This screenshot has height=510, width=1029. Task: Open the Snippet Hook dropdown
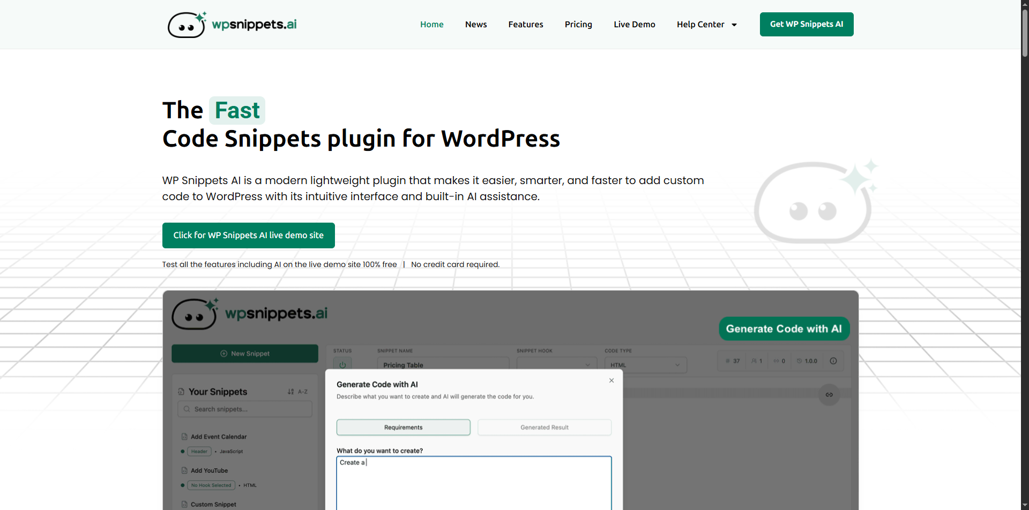(x=556, y=364)
